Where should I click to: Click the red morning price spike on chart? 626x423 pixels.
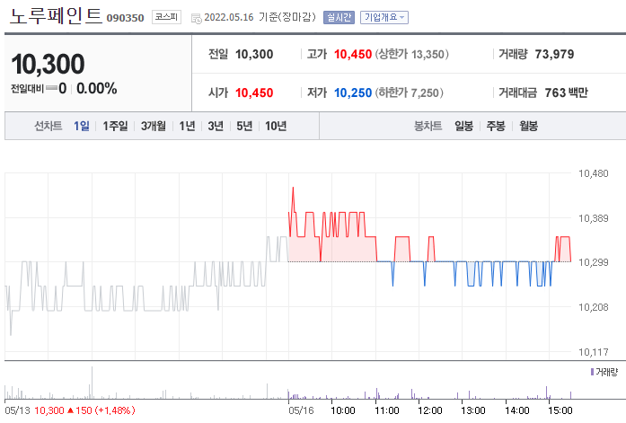click(293, 198)
